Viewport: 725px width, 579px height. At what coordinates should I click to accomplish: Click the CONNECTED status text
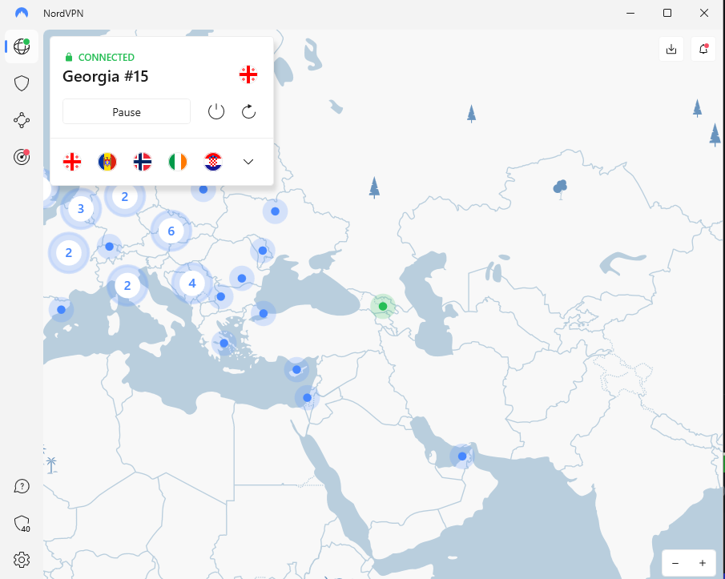[107, 58]
